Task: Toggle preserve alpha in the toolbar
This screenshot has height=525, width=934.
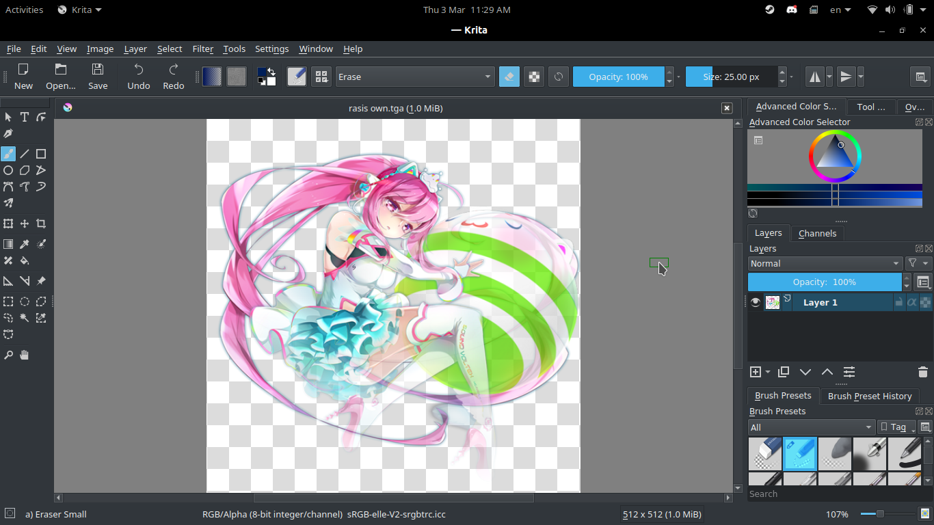Action: tap(534, 77)
